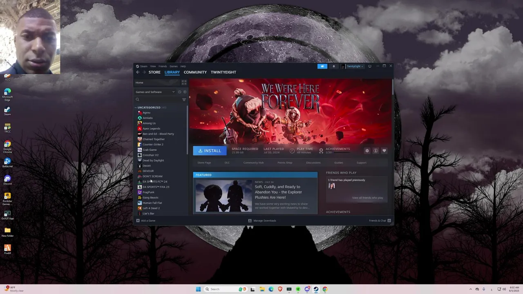Viewport: 523px width, 294px height.
Task: Select the LIBRARY tab
Action: point(172,72)
